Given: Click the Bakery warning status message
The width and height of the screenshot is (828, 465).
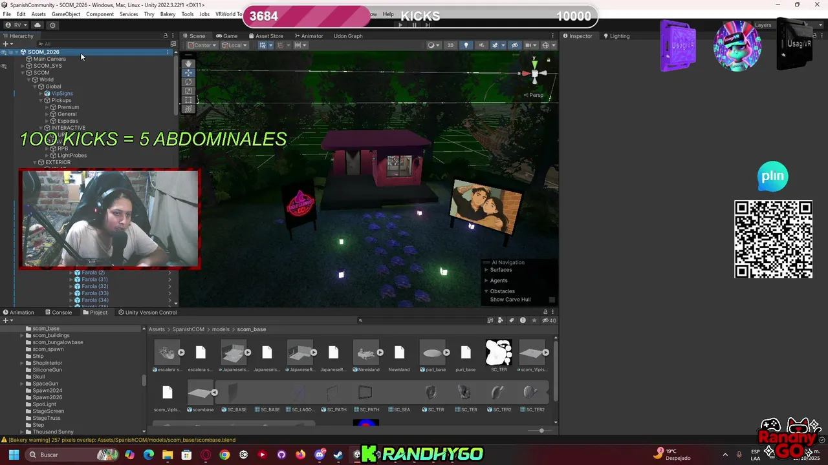Looking at the screenshot, I should tap(118, 440).
